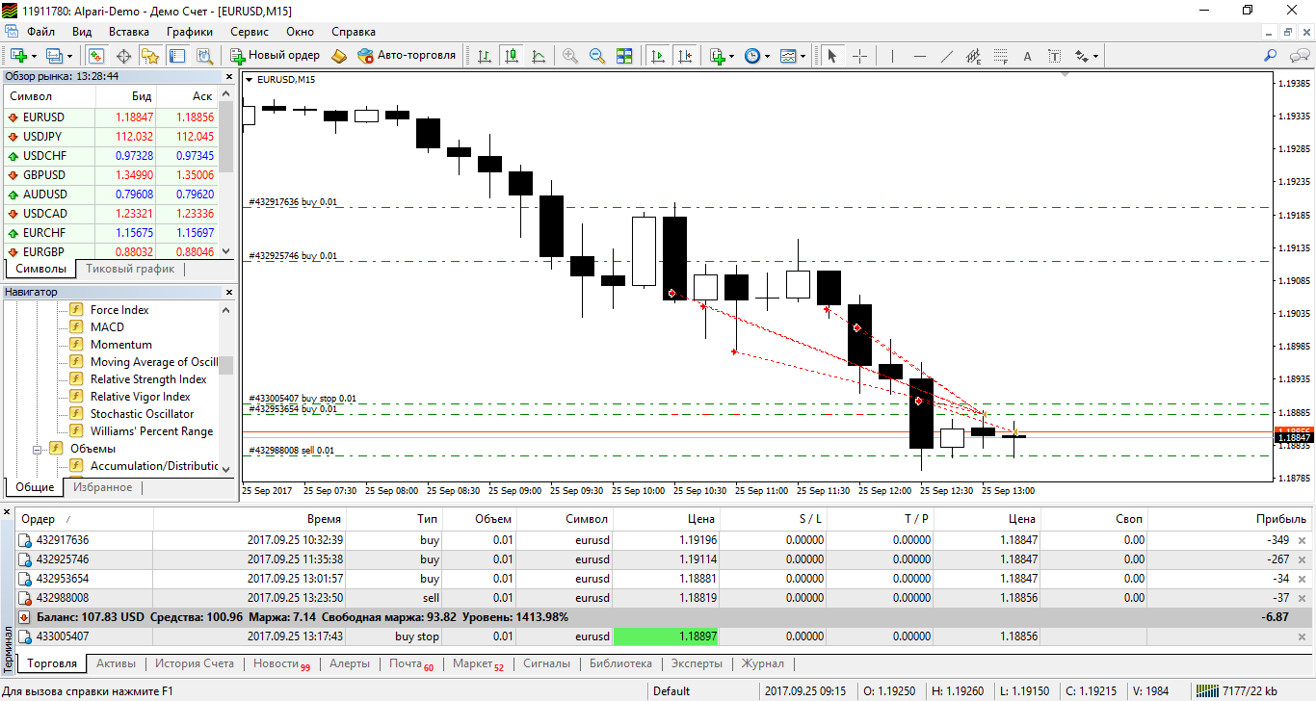Open the templates icon

point(788,56)
